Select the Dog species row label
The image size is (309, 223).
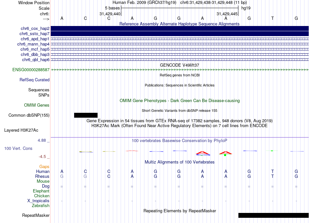[46, 186]
